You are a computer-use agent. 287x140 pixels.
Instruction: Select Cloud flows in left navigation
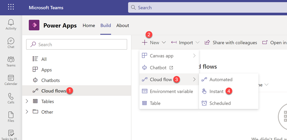point(53,91)
